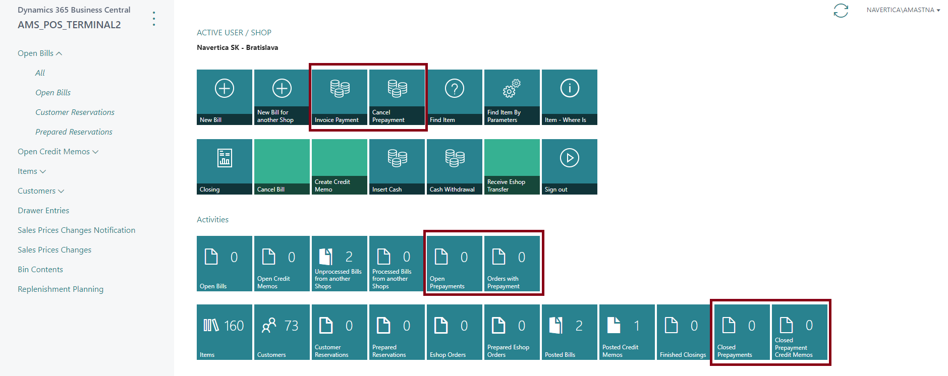
Task: Start the Closing action tile
Action: [x=225, y=167]
